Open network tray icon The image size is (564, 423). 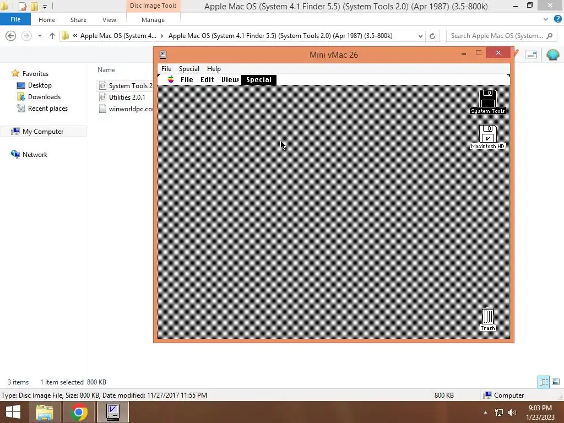coord(499,413)
